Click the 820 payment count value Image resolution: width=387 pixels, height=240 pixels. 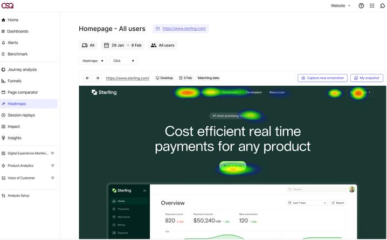(170, 221)
